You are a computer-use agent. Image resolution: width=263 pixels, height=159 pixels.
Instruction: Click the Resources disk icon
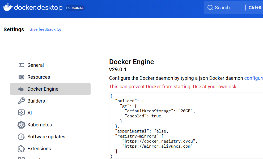[21, 77]
